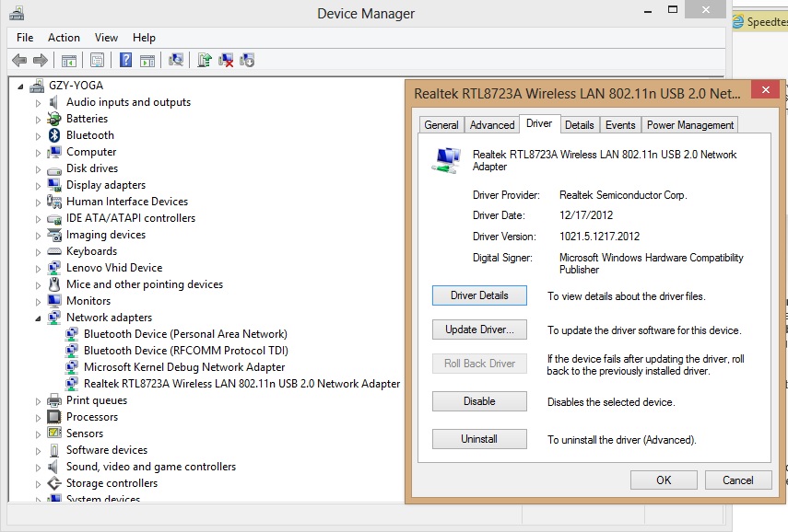788x532 pixels.
Task: Switch to the Details tab
Action: click(x=580, y=125)
